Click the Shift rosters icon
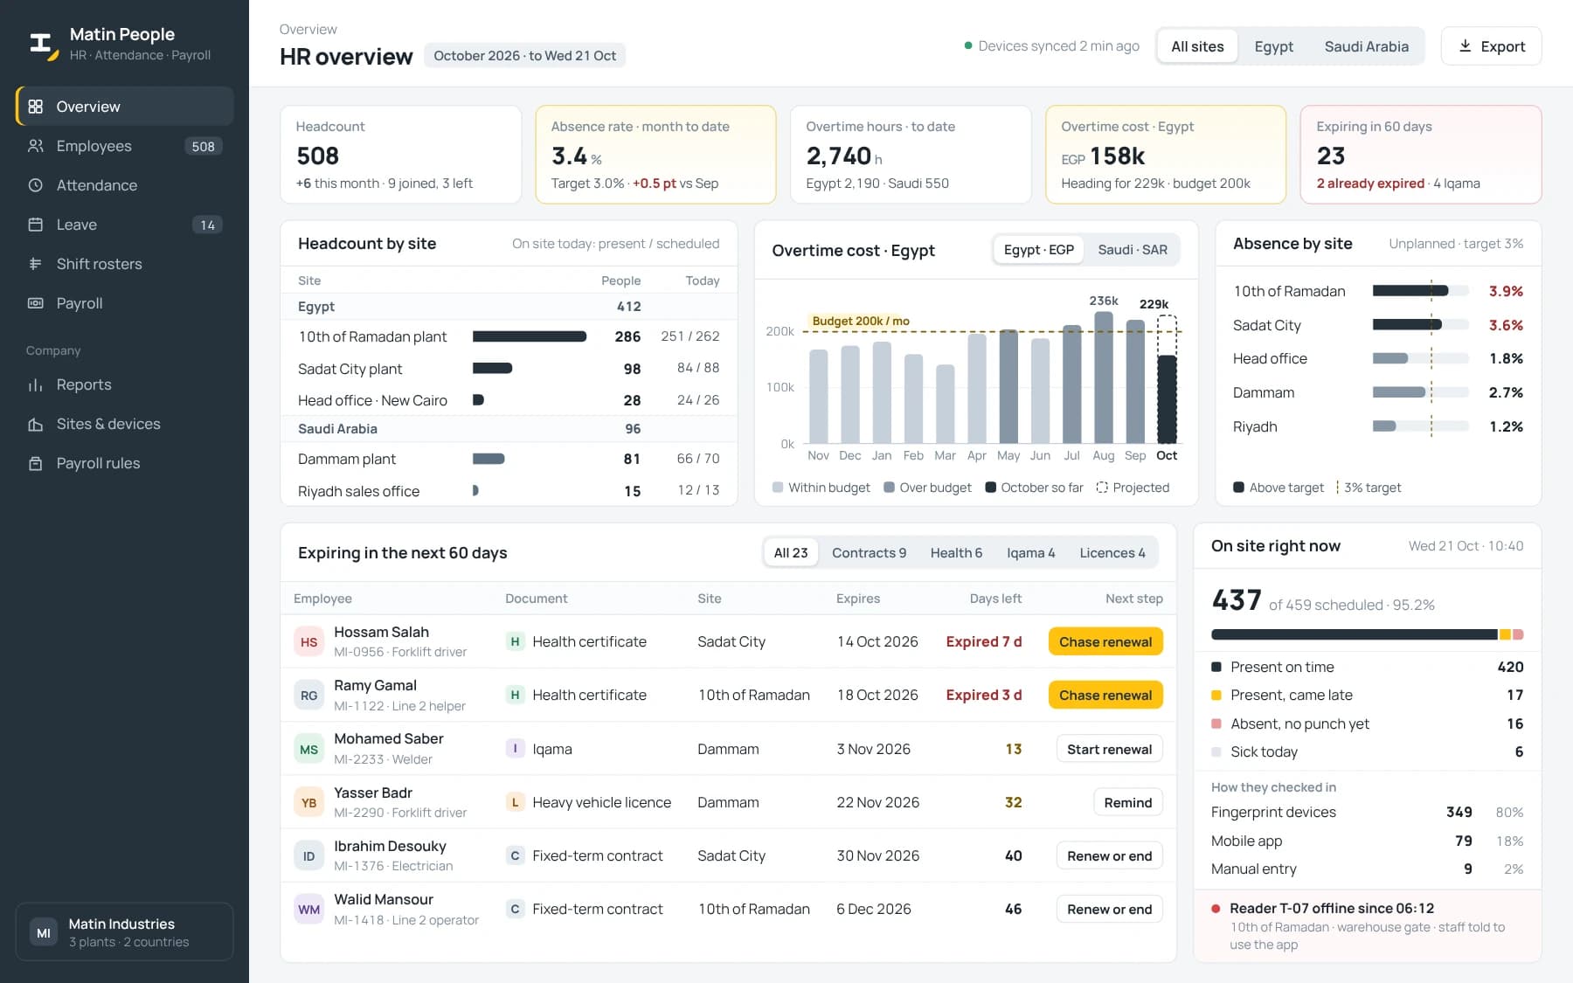The height and width of the screenshot is (983, 1573). [x=36, y=264]
